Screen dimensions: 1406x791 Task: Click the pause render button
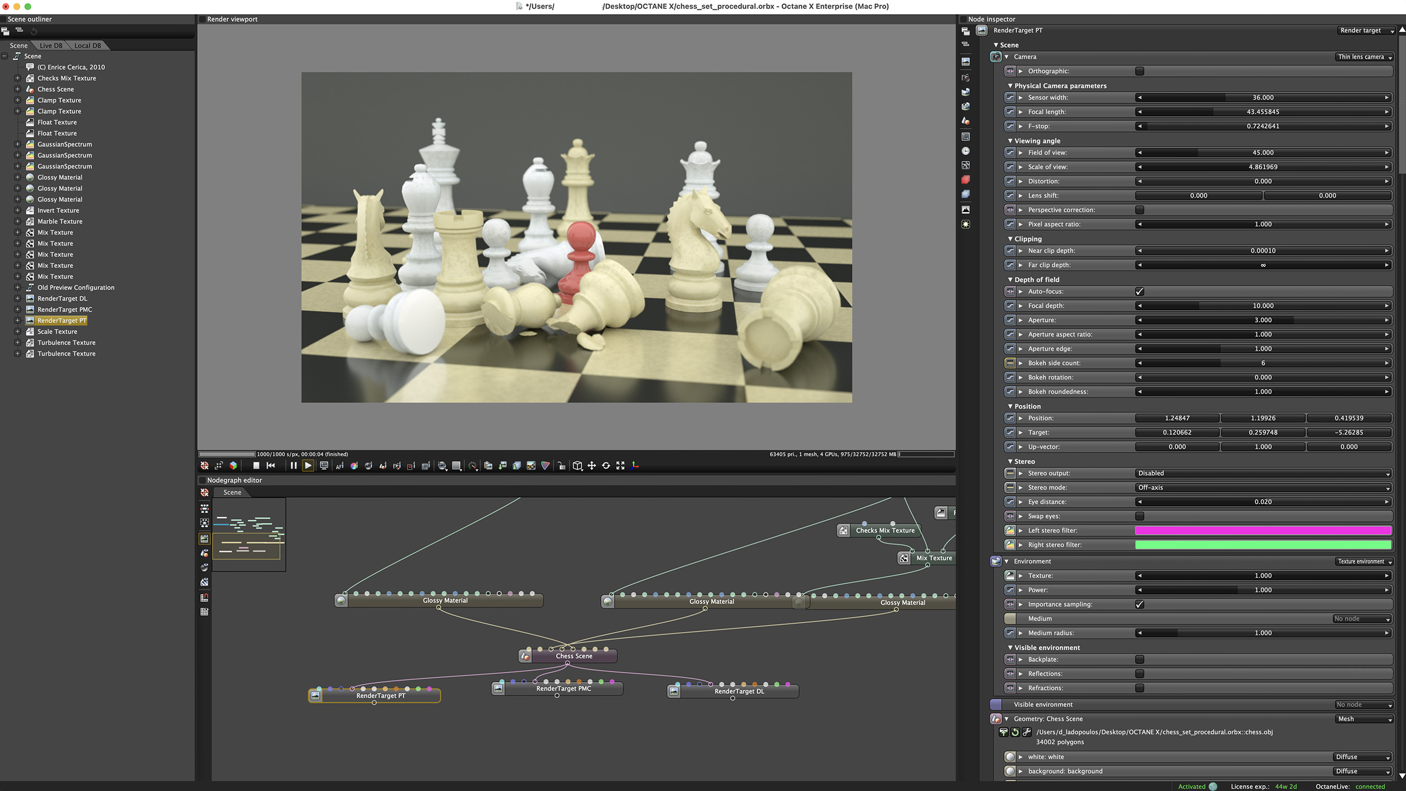pyautogui.click(x=293, y=466)
